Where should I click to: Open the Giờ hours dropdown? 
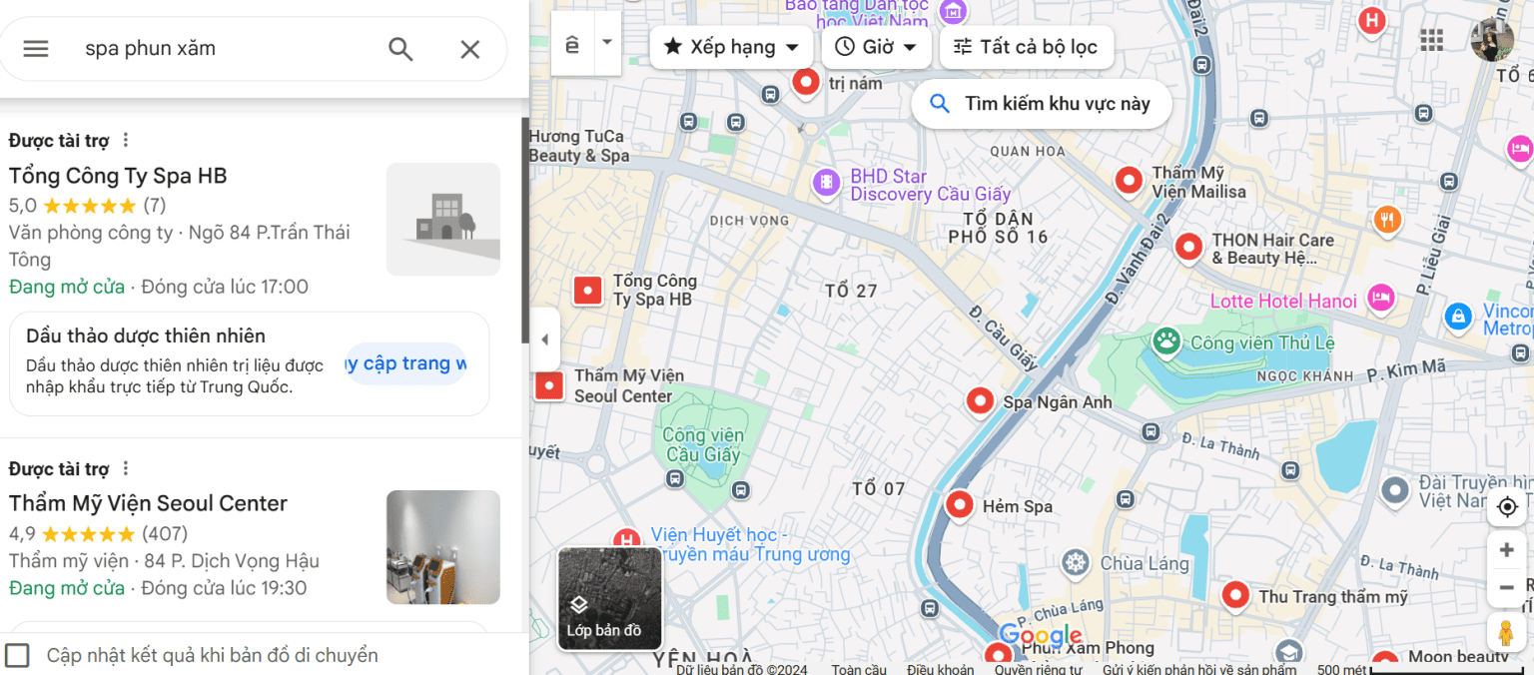click(x=876, y=47)
